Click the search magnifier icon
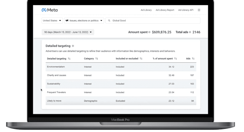 [109, 21]
